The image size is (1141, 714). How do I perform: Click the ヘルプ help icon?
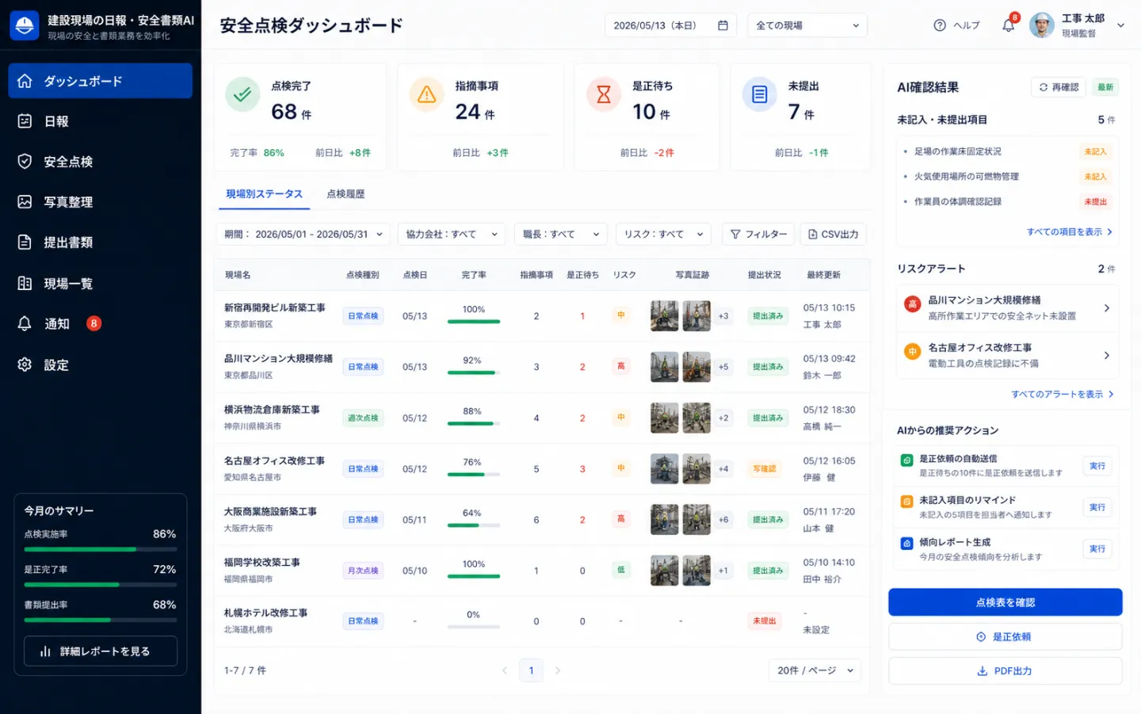click(x=940, y=25)
